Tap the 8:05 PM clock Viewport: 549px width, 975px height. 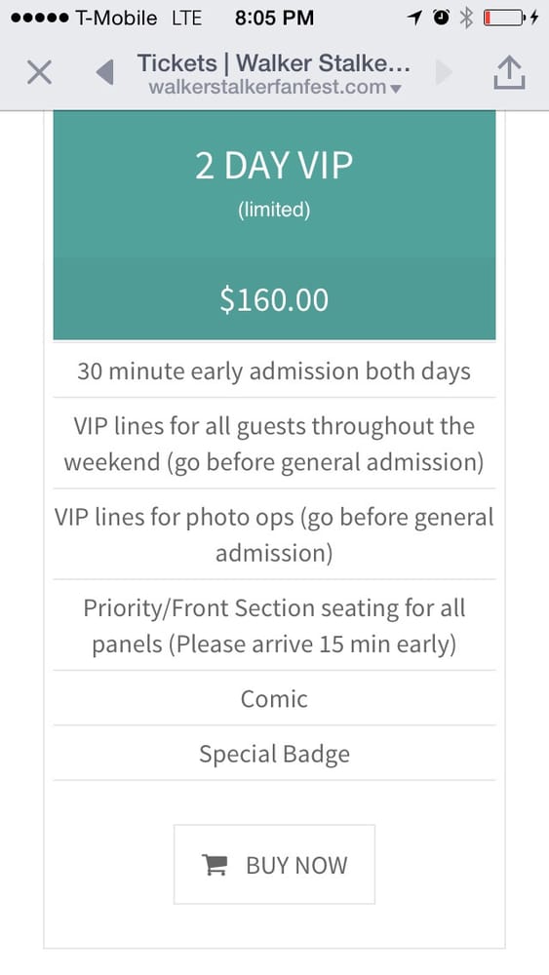[x=274, y=18]
